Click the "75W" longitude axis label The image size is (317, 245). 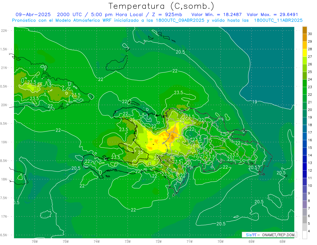point(66,241)
